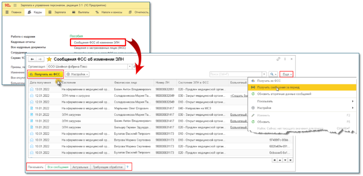Click into the search field (Ctrl+F)
363x176 pixels.
click(x=235, y=74)
